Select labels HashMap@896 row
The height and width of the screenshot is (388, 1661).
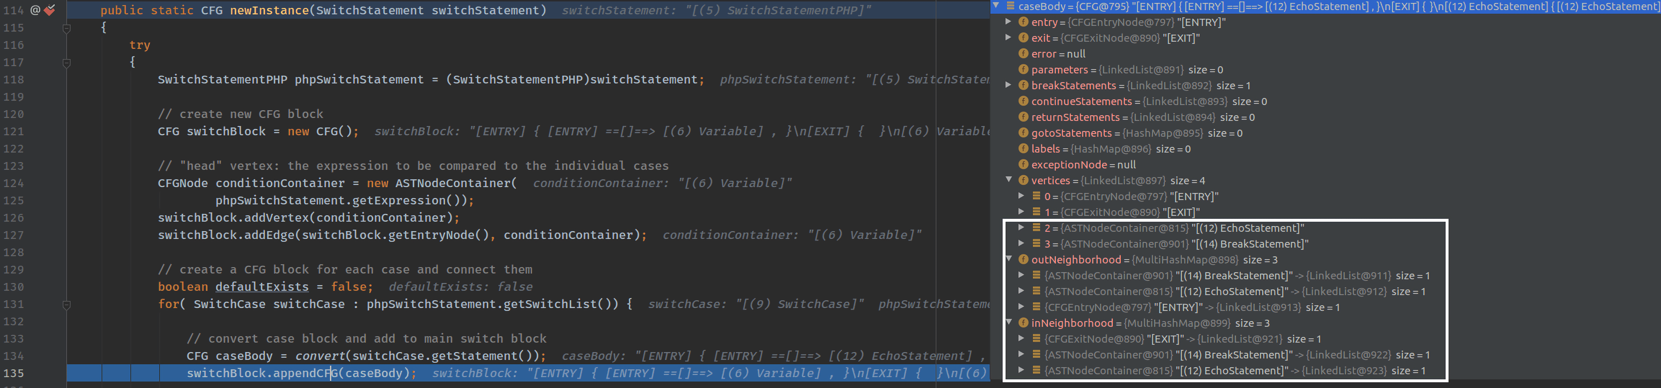[1326, 148]
